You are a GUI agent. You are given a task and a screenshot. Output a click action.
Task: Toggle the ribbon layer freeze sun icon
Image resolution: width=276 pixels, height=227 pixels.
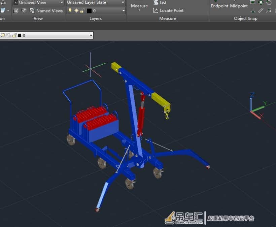pyautogui.click(x=76, y=11)
